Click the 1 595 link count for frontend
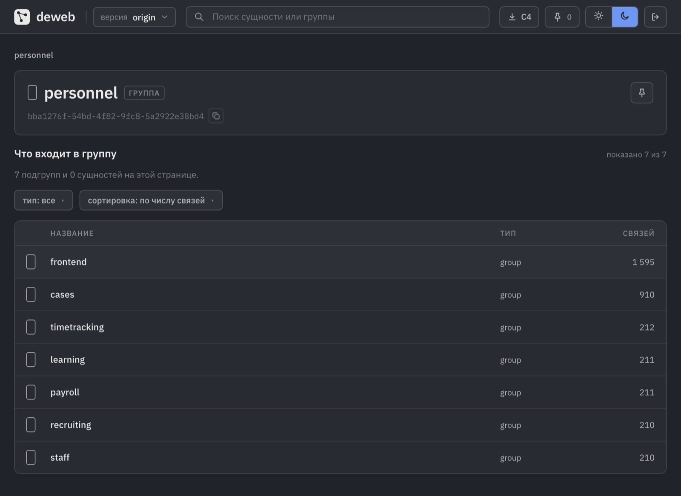 click(643, 262)
